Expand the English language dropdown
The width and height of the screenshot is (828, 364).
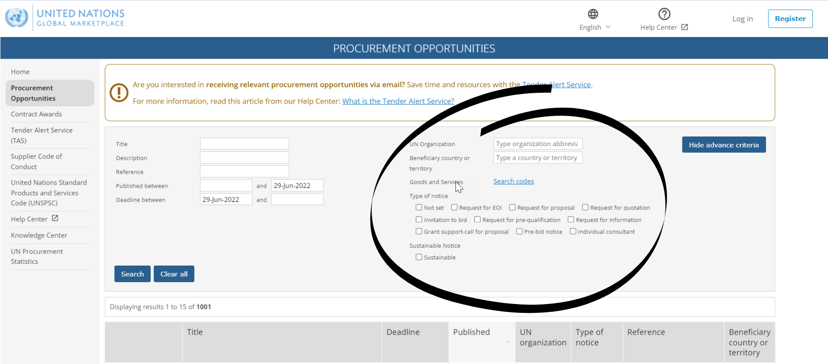(x=595, y=27)
